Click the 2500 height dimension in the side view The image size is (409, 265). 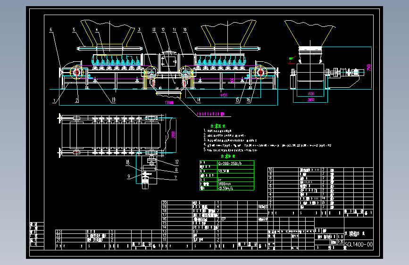(368, 67)
